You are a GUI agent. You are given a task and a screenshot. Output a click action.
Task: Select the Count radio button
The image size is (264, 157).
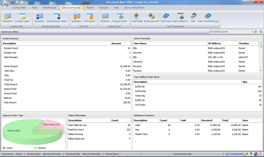[x=4, y=148]
